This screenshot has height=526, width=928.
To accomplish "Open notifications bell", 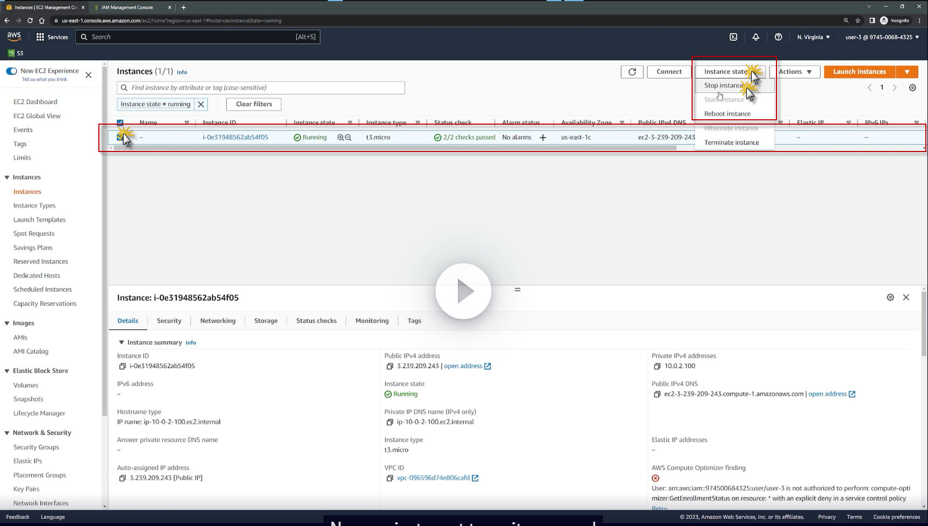I will coord(756,37).
